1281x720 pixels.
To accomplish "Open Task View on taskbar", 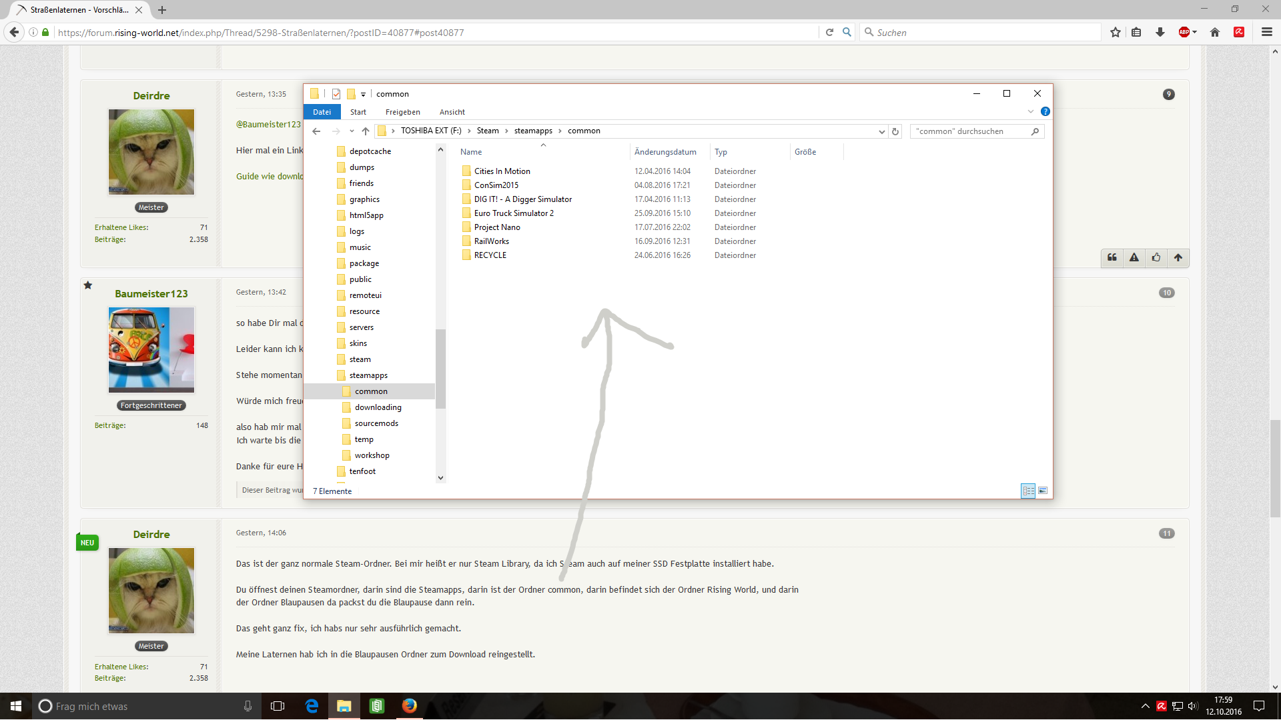I will pos(278,706).
